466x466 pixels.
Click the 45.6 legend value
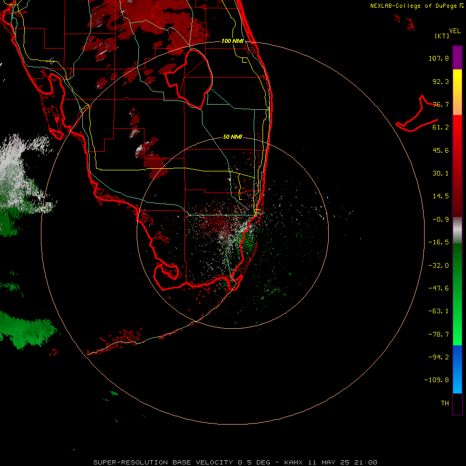pos(441,150)
